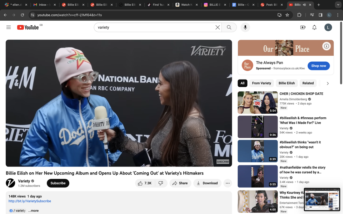Click the page vertical scrollbar
The image size is (343, 214).
tap(341, 52)
